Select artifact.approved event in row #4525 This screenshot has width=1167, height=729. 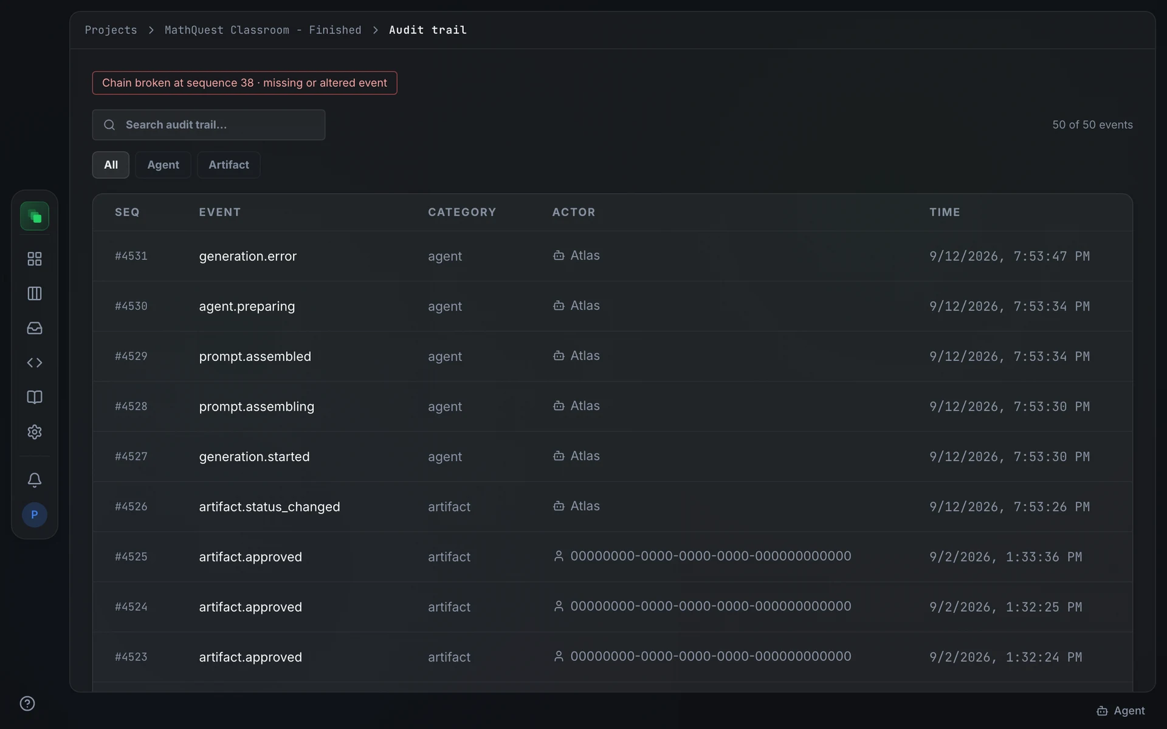tap(250, 557)
